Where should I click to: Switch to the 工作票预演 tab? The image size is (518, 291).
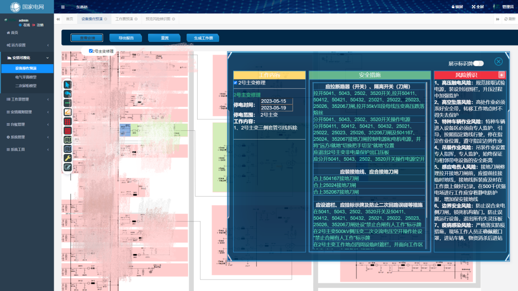click(x=124, y=19)
